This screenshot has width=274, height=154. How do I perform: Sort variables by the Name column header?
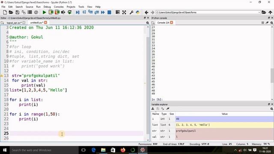click(x=155, y=114)
